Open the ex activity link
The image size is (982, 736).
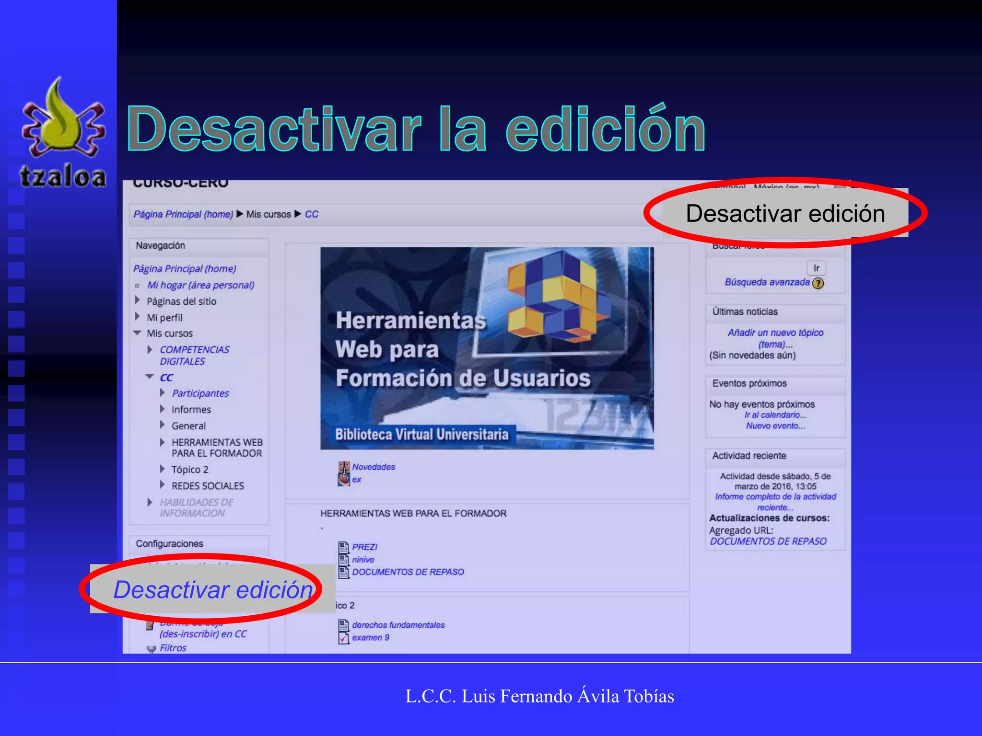[x=357, y=480]
